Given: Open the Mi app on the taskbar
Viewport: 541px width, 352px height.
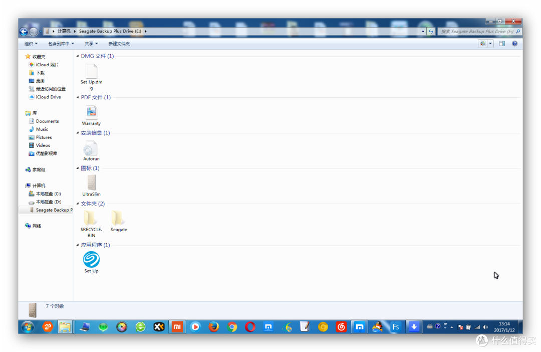Looking at the screenshot, I should coord(177,327).
